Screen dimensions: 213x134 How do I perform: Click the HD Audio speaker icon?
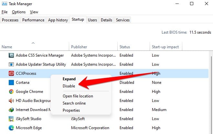[x=11, y=101]
